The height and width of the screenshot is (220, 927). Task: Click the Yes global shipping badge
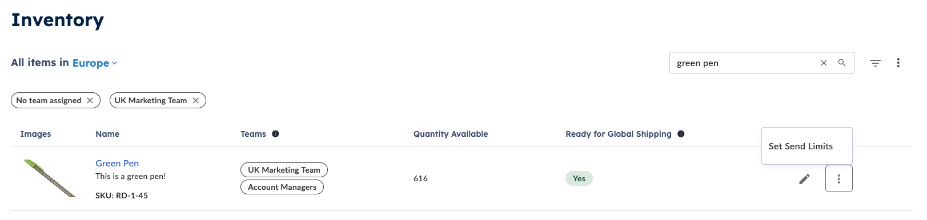click(x=579, y=178)
